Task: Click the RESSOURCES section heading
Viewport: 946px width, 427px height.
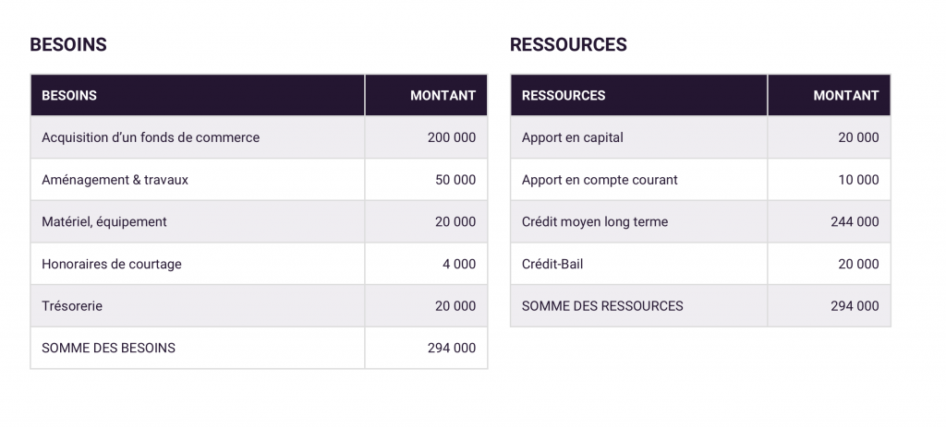Action: click(x=568, y=44)
